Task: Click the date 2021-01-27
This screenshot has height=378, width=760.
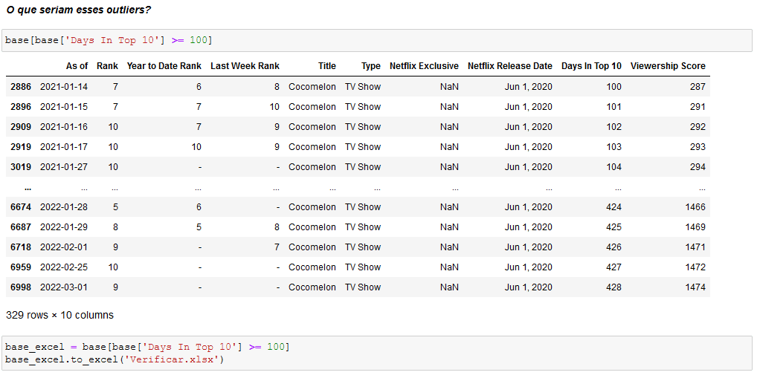Action: pos(64,166)
